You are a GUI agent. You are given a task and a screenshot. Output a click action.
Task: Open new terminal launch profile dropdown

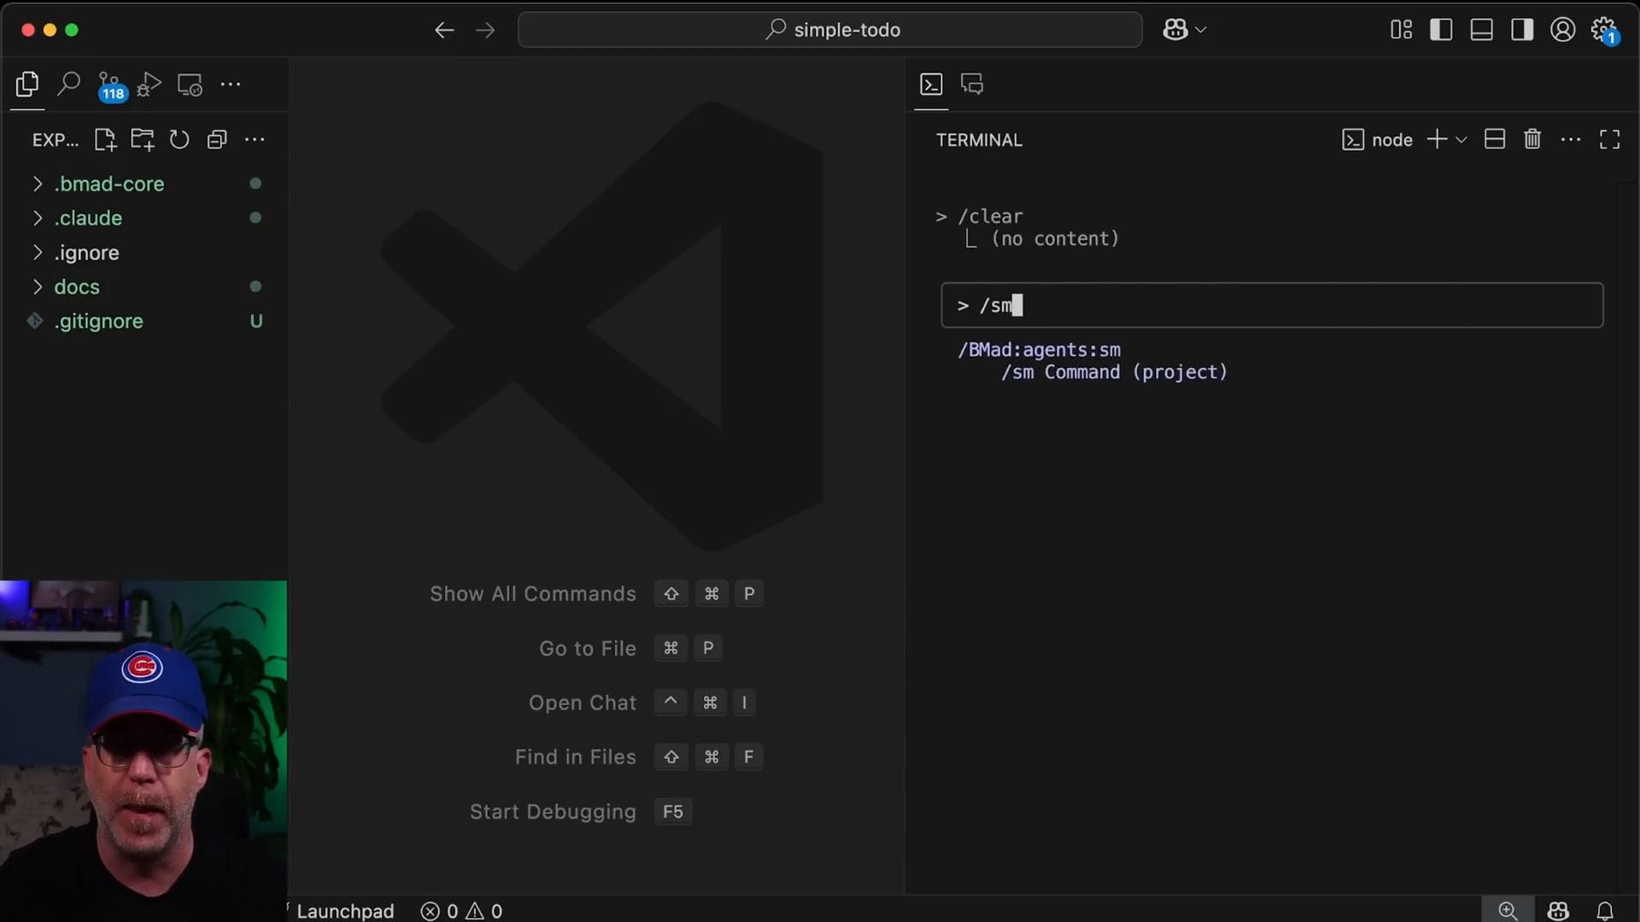(1461, 140)
